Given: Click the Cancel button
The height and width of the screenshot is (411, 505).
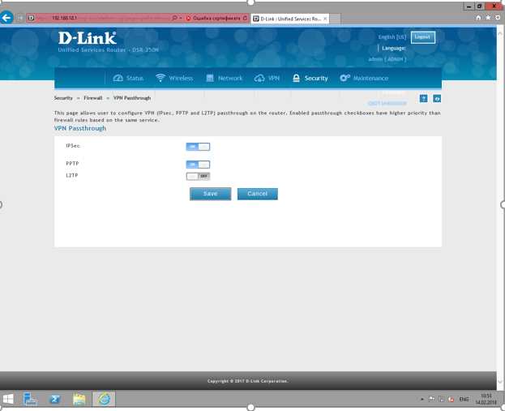Looking at the screenshot, I should [x=257, y=194].
